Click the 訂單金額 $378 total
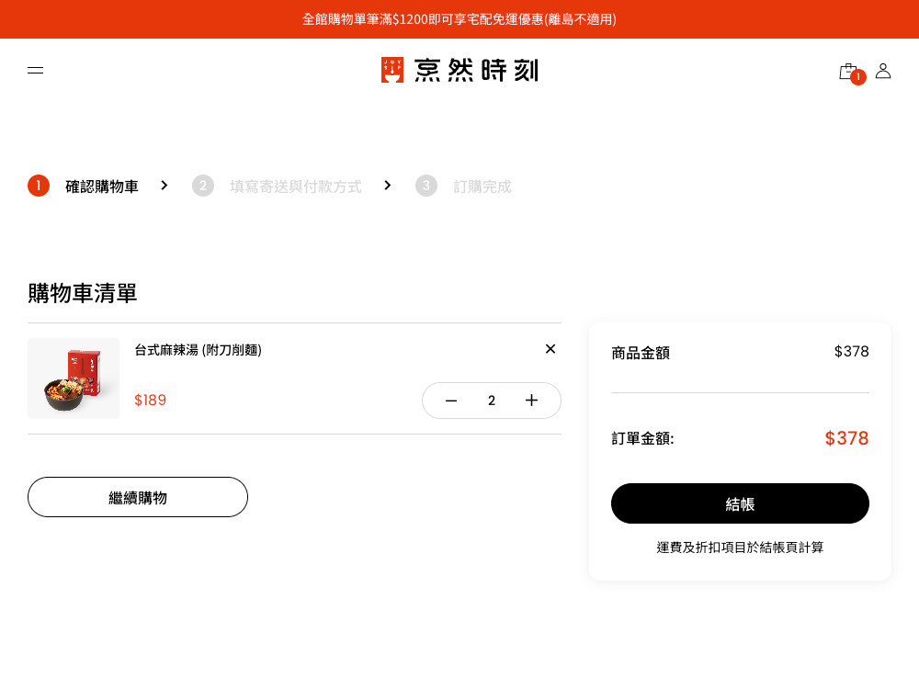Viewport: 919px width, 689px height. pos(846,438)
